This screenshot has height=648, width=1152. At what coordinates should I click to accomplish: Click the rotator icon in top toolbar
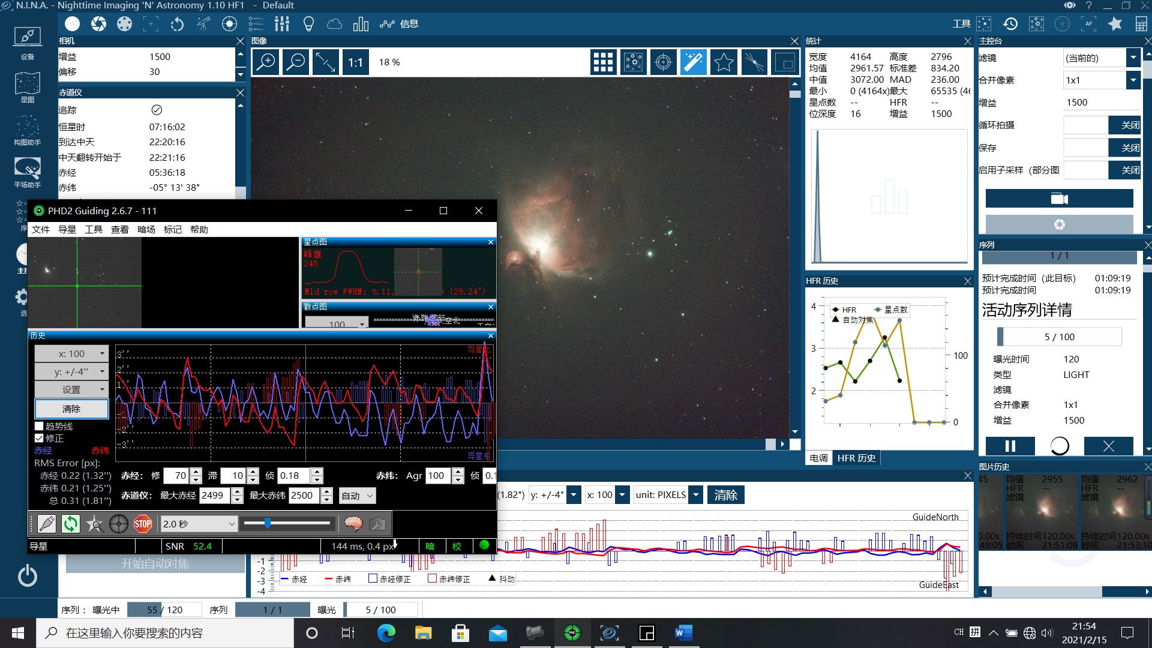(177, 24)
